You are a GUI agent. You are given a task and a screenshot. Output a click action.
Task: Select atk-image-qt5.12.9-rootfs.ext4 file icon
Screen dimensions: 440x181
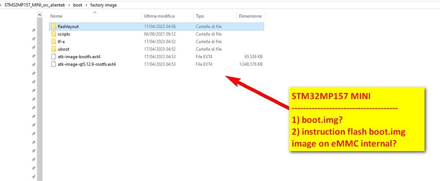pos(54,64)
